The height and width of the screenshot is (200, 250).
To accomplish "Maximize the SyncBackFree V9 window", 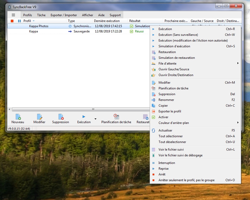I will click(x=226, y=6).
